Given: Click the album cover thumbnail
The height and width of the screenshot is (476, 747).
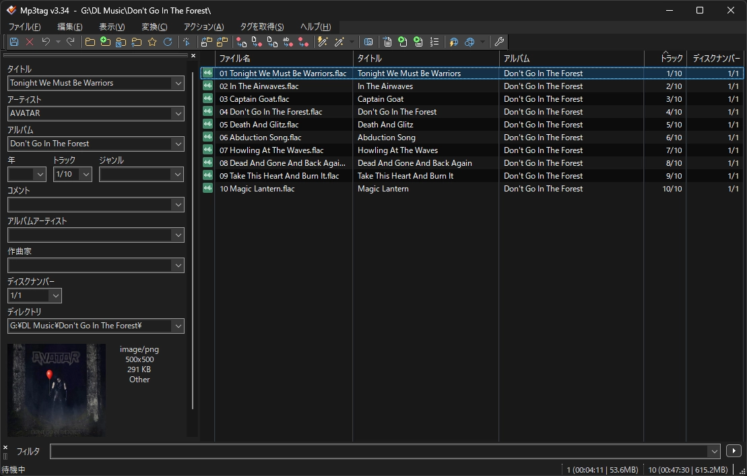Looking at the screenshot, I should (x=57, y=390).
